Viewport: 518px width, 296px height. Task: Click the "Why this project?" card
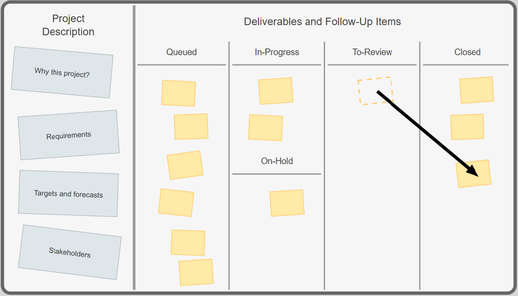coord(62,72)
